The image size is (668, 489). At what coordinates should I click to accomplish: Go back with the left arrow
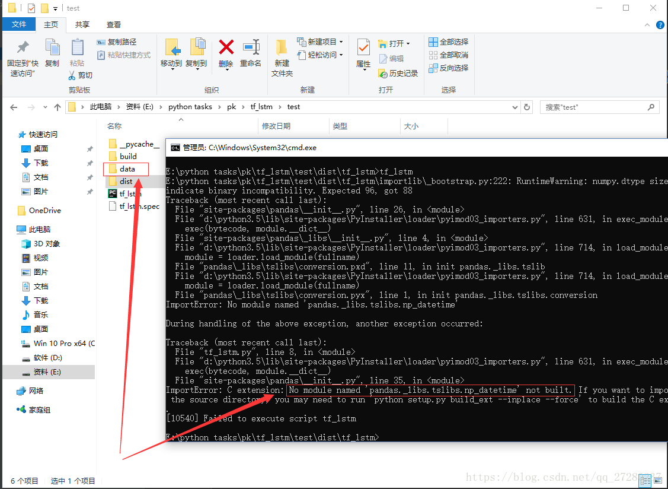click(14, 107)
